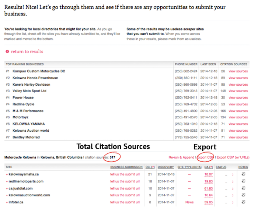Click site name infotel.ca
This screenshot has height=217, width=258.
coord(16,202)
